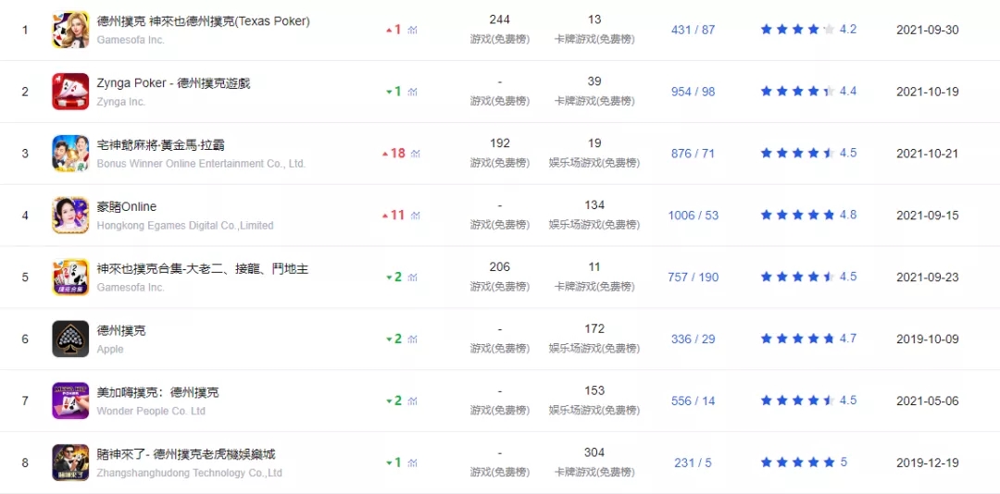Select update date 2019-12-19

pyautogui.click(x=927, y=463)
